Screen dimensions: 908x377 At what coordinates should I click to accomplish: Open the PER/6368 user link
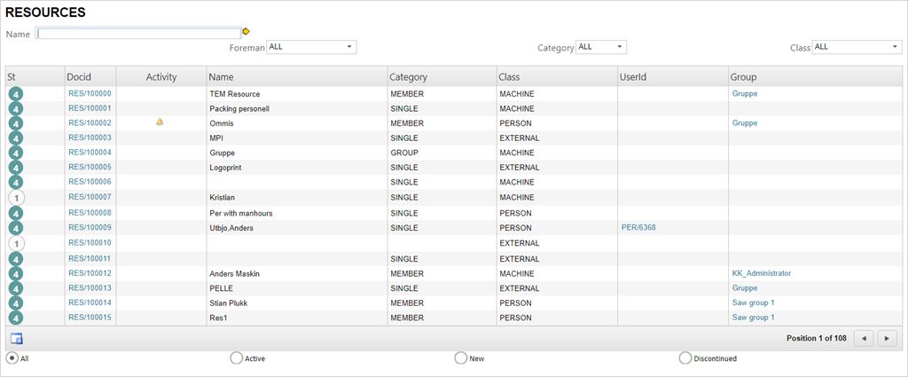tap(638, 228)
